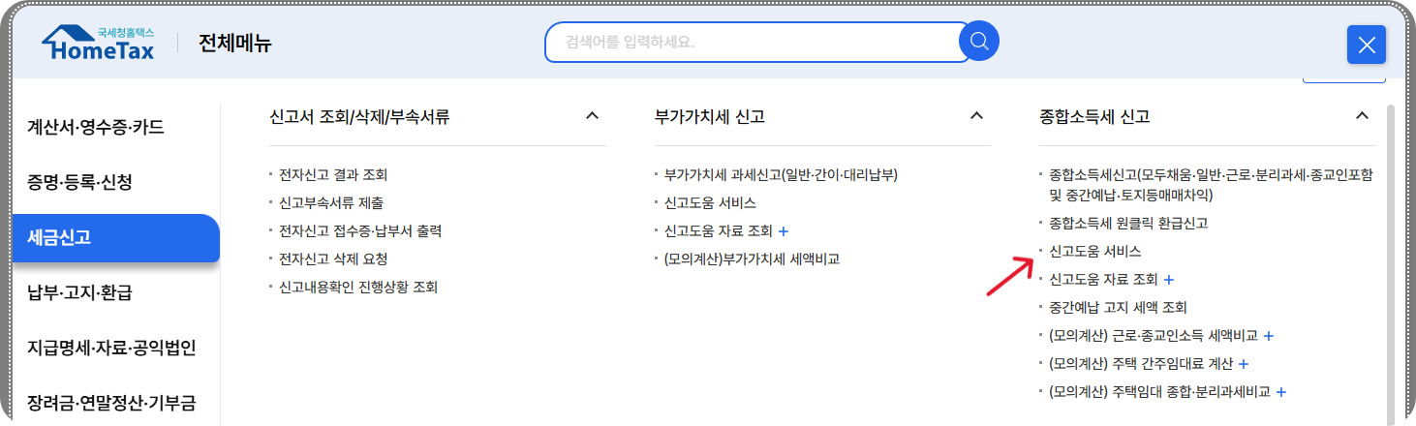Select 납부·고지·환급 in the sidebar
1416x426 pixels.
(x=79, y=292)
